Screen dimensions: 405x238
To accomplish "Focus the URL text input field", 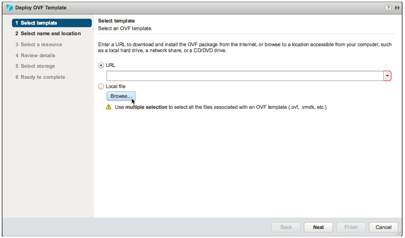I will [x=245, y=76].
